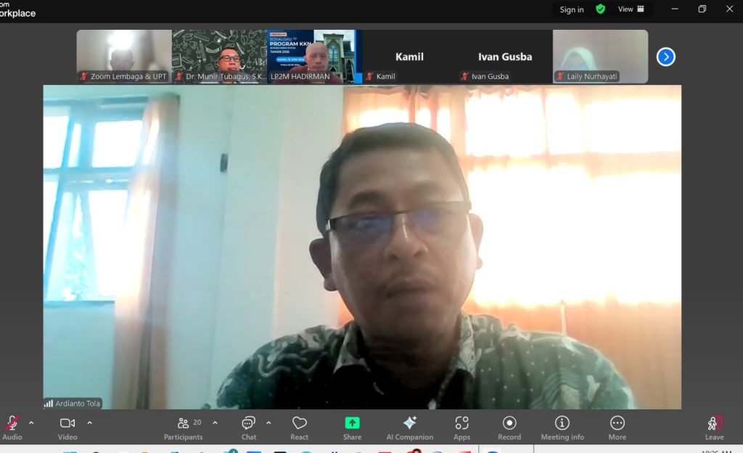Open the View layout menu
743x453 pixels.
631,9
